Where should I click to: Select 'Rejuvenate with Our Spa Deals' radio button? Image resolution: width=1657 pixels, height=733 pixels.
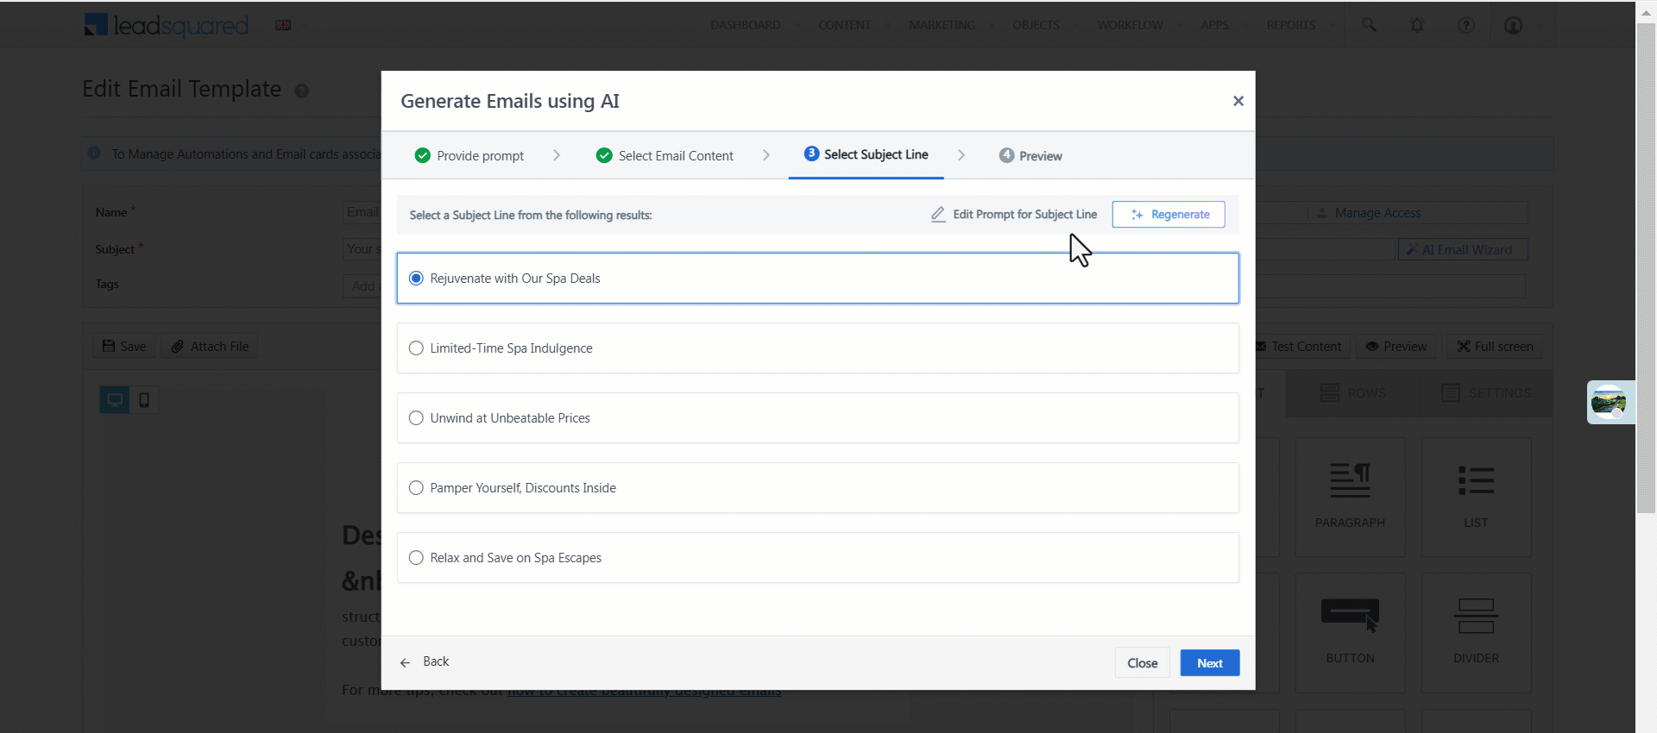[416, 278]
